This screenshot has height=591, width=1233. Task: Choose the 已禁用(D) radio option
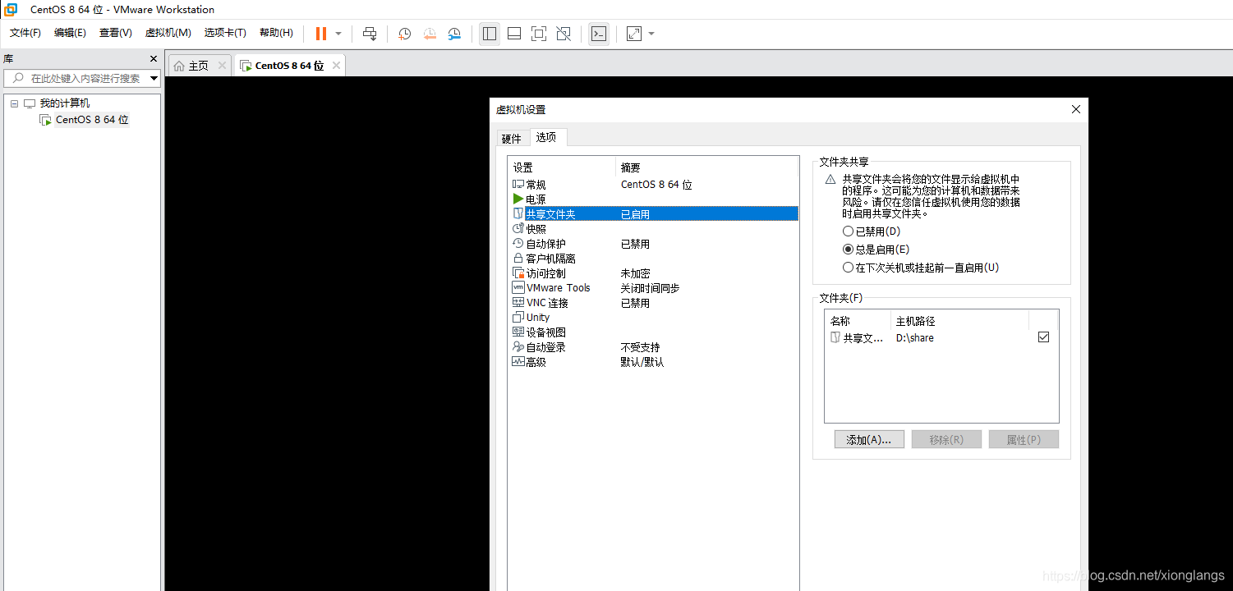click(849, 231)
